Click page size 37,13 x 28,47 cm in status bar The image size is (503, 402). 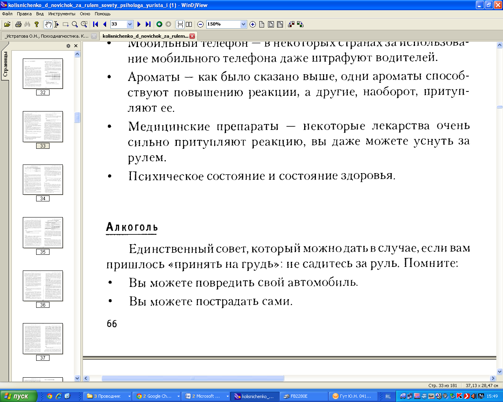pos(482,386)
